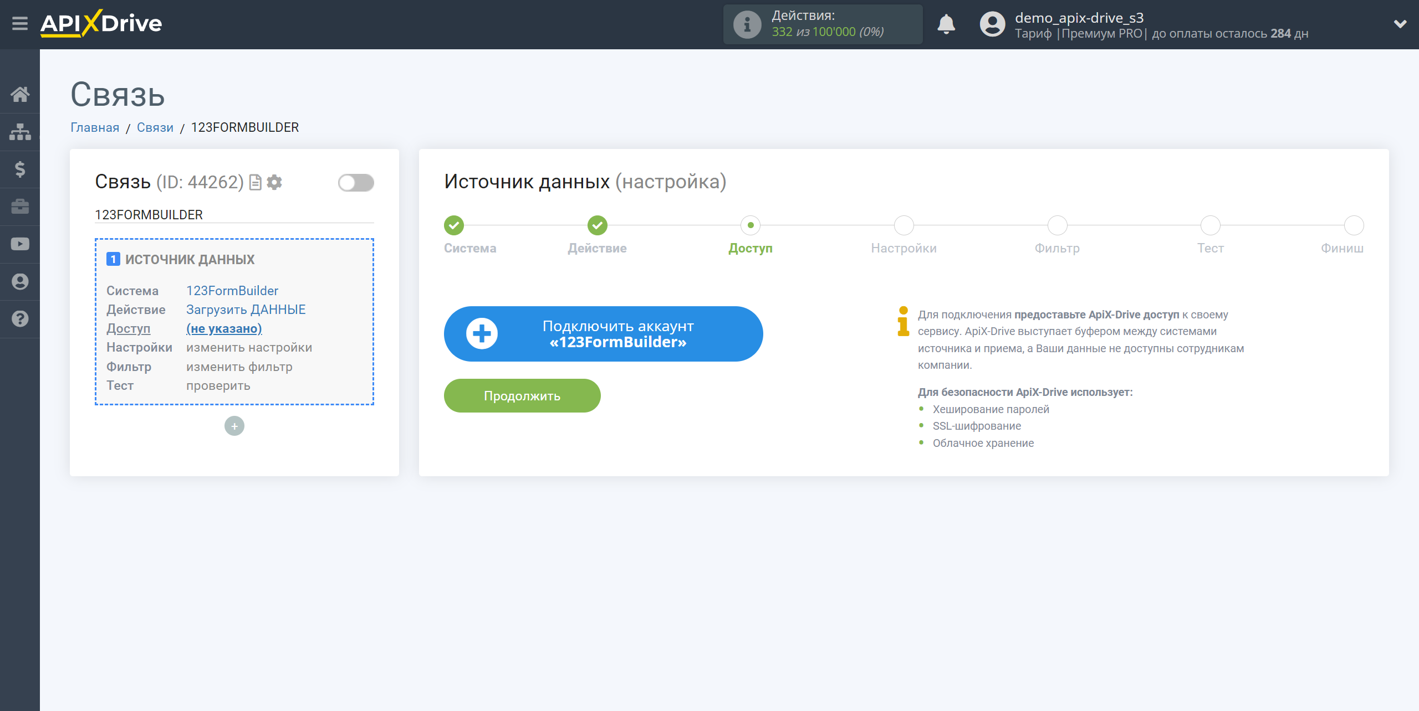
Task: Click the Продолжить green button
Action: pyautogui.click(x=522, y=395)
